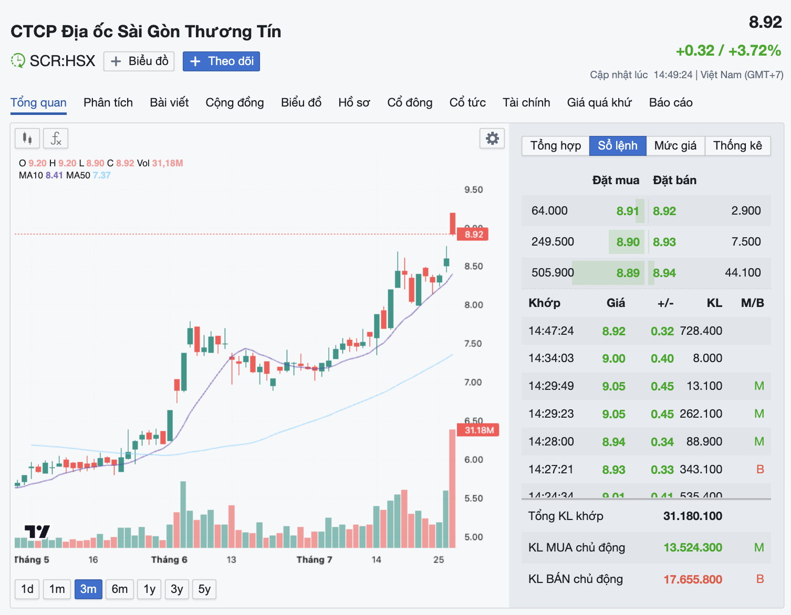Click the Vol 31,18M legend value
Screen dimensions: 791x615
160,163
